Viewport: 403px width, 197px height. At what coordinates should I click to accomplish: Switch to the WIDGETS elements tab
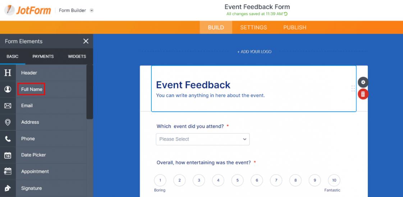tap(77, 56)
